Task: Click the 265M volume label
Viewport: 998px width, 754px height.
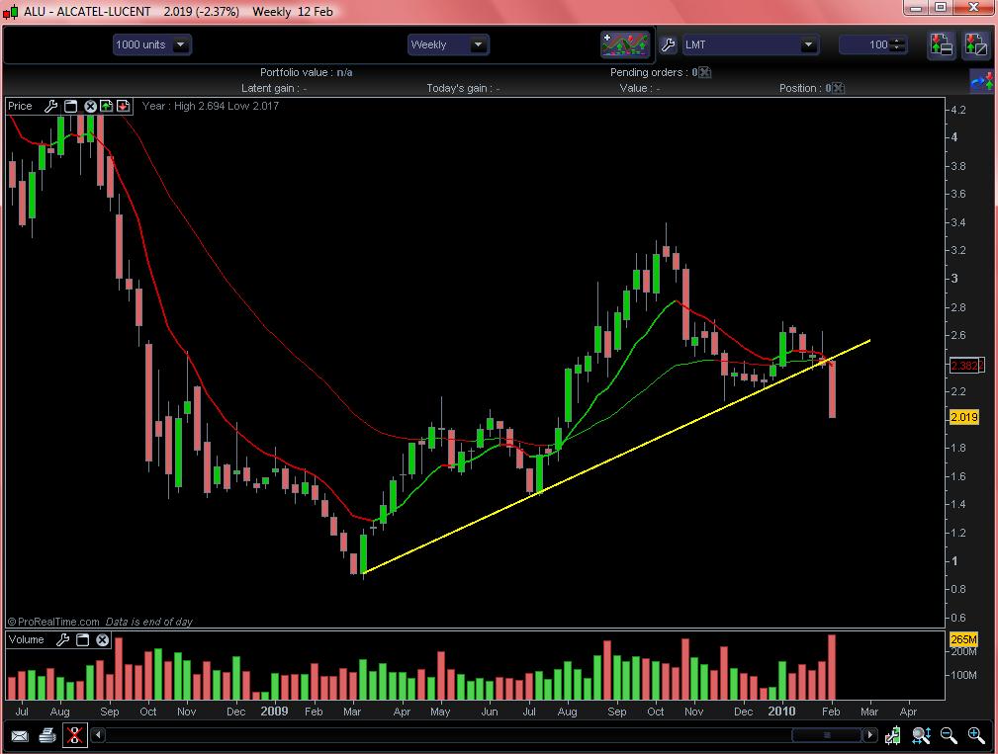Action: pyautogui.click(x=963, y=639)
